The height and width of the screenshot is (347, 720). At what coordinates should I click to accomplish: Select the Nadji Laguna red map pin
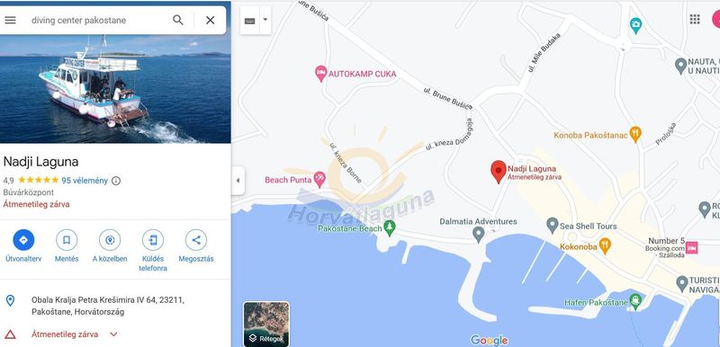point(499,173)
